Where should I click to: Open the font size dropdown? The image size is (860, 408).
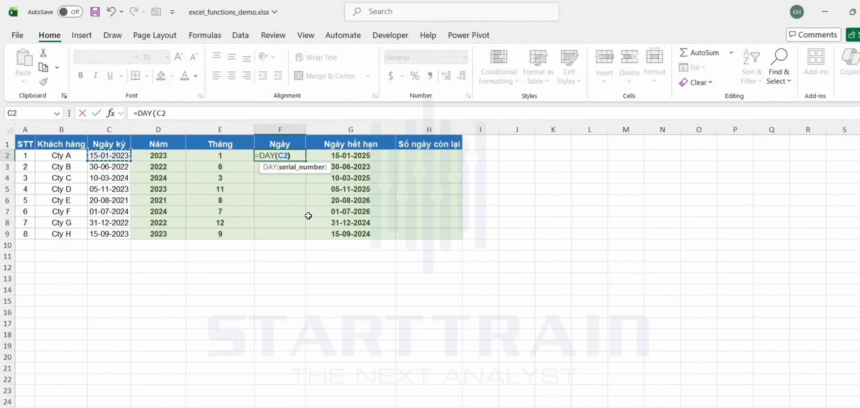(x=167, y=57)
